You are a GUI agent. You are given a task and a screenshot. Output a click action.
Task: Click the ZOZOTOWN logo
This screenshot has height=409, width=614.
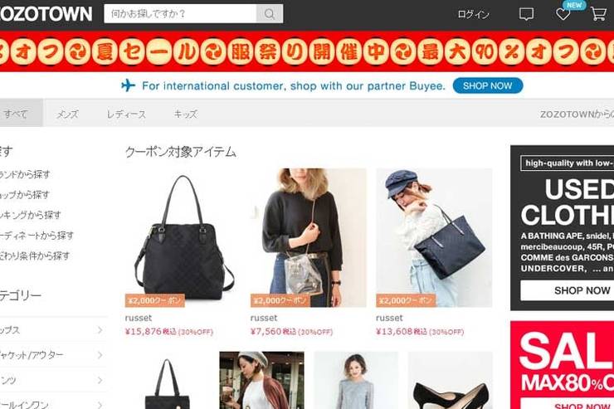click(x=46, y=14)
